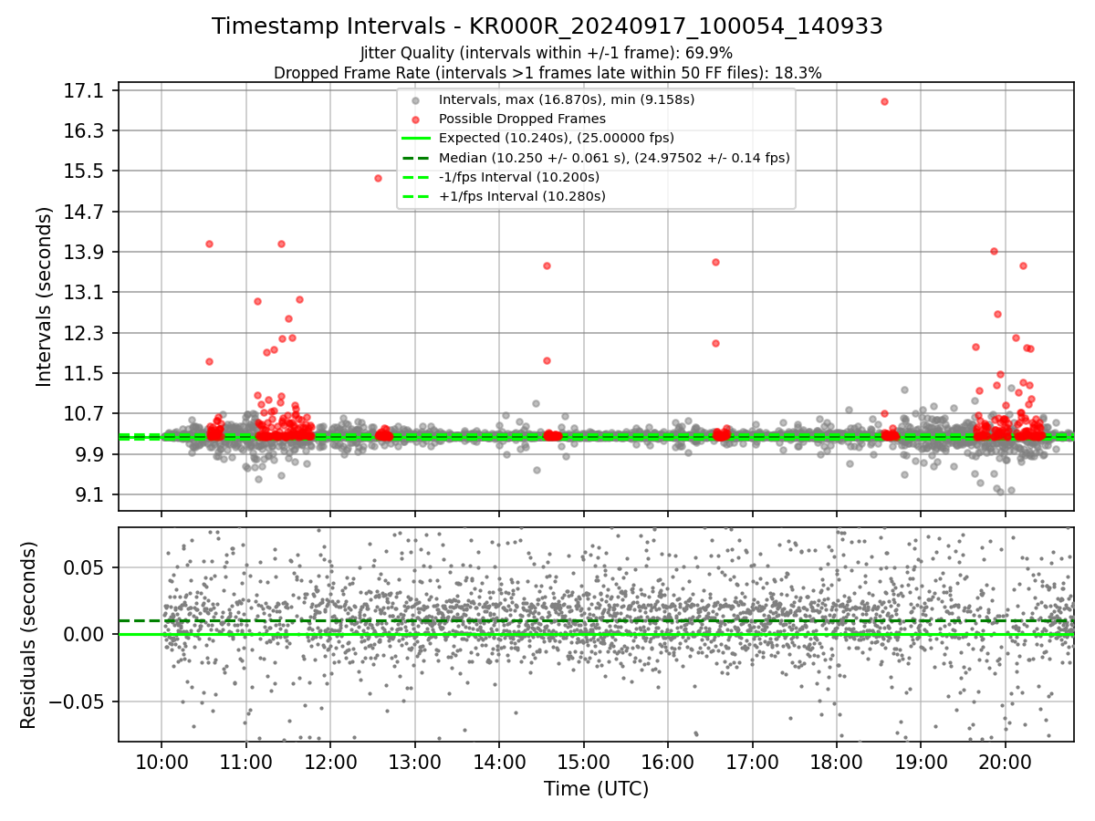Click the plot title "Timestamp Intervals - KR000R_20240917_100054_140933"
Screen dimensions: 1095x821
coord(547,26)
